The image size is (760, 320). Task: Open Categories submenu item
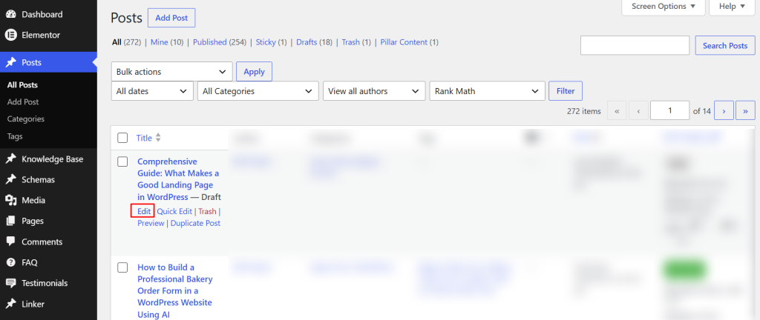[x=26, y=119]
